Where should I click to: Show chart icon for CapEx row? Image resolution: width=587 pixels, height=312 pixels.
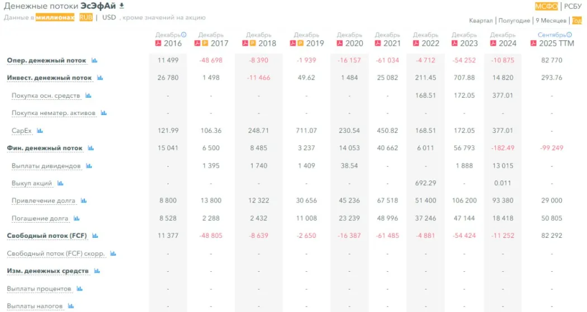point(40,131)
